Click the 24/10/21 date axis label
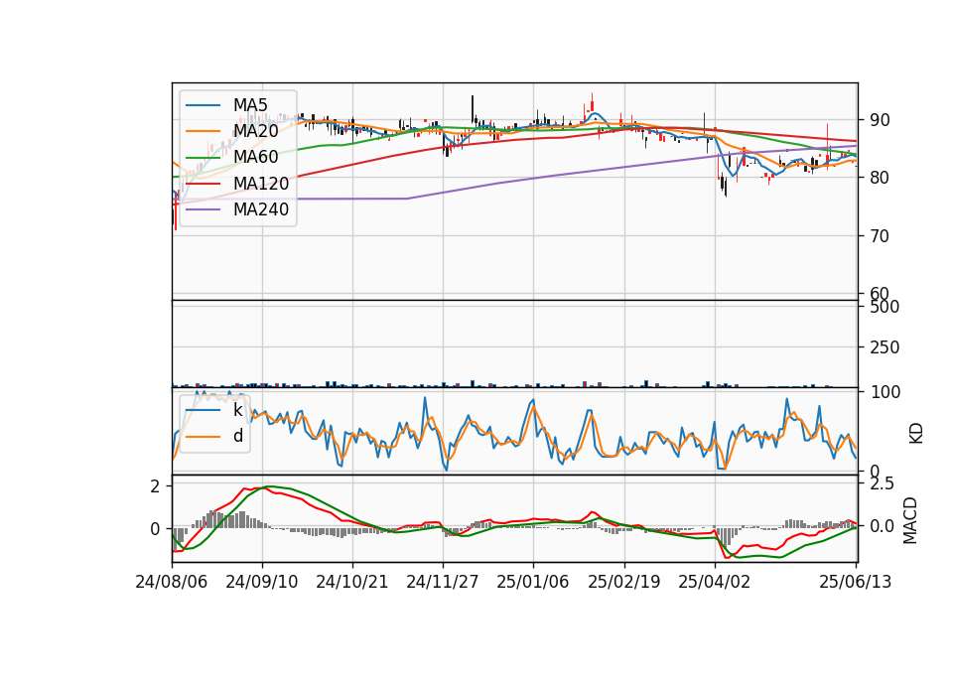 pyautogui.click(x=351, y=582)
